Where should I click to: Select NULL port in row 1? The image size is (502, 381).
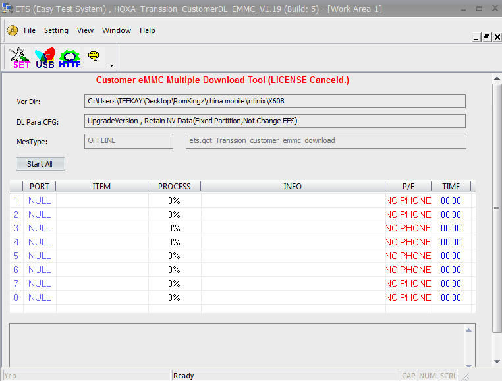coord(40,200)
